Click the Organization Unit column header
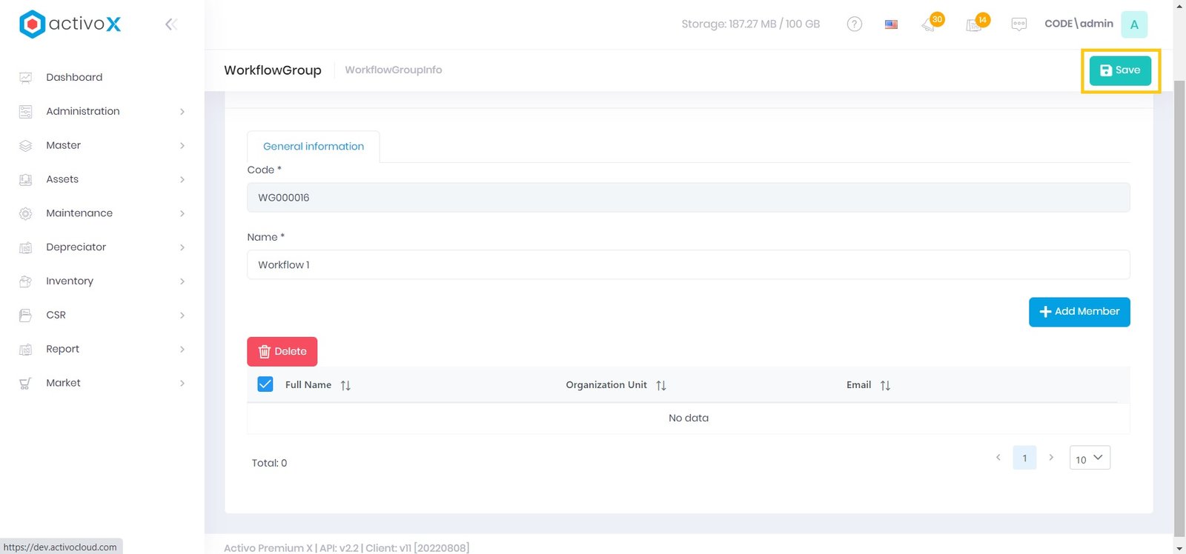 coord(606,385)
